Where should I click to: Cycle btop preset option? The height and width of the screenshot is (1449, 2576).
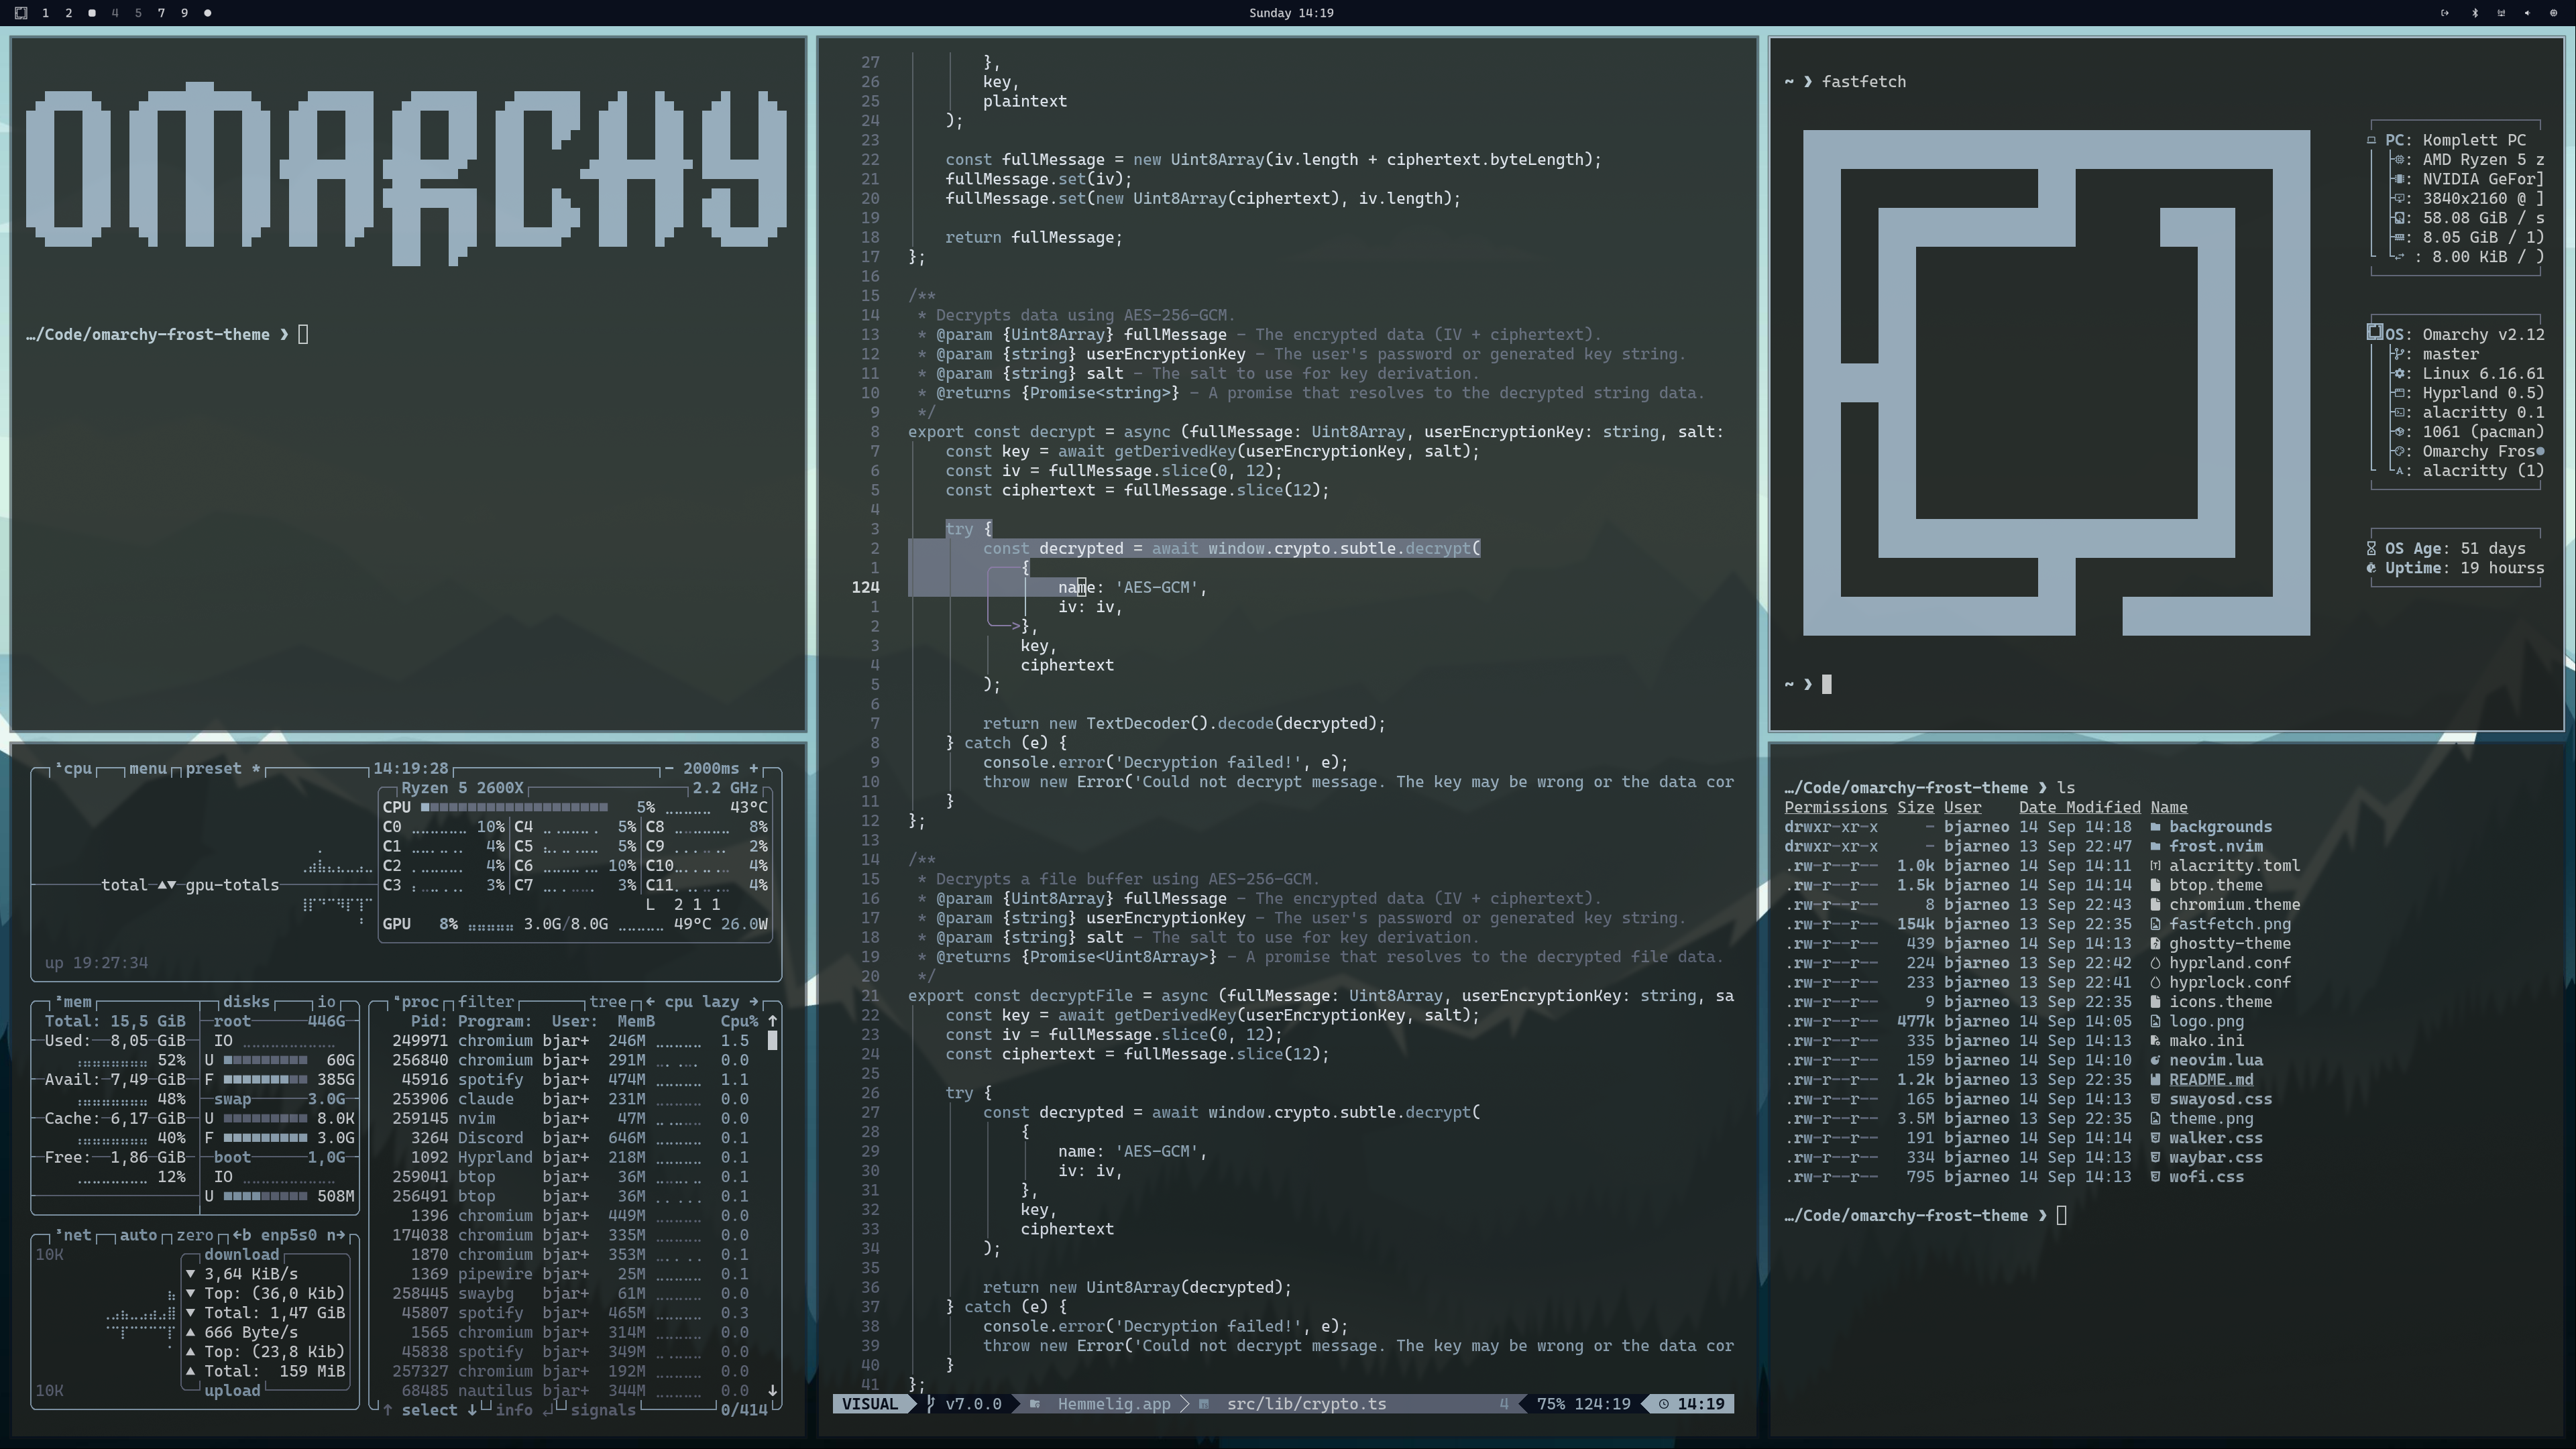coord(213,769)
